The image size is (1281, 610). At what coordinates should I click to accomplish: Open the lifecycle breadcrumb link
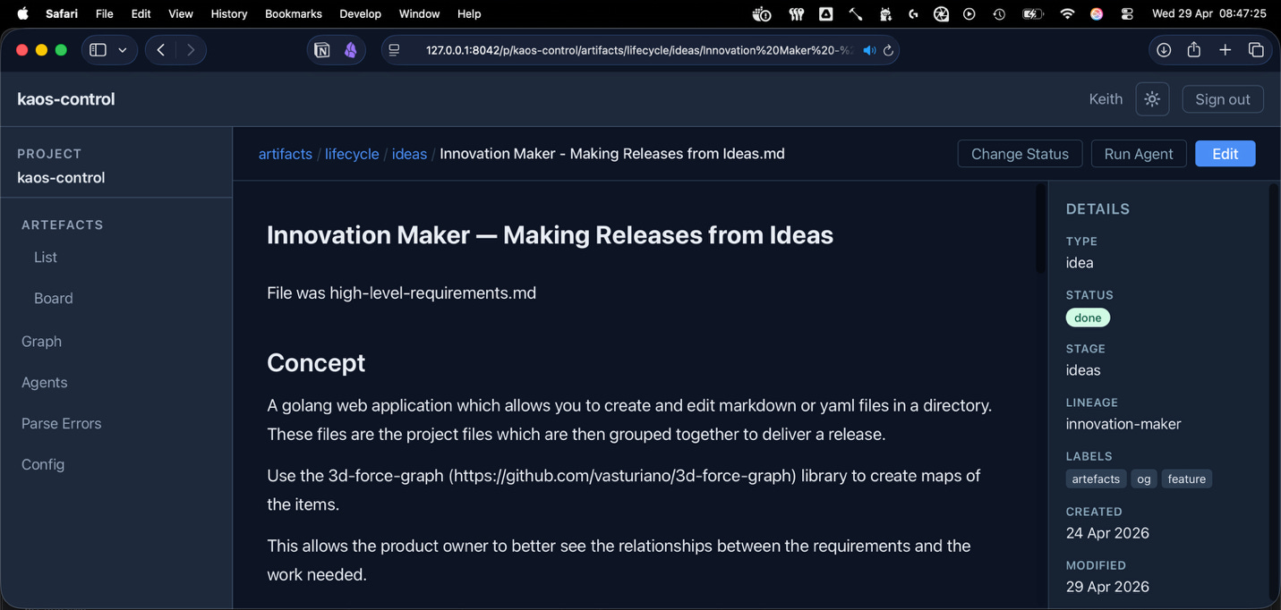coord(352,154)
